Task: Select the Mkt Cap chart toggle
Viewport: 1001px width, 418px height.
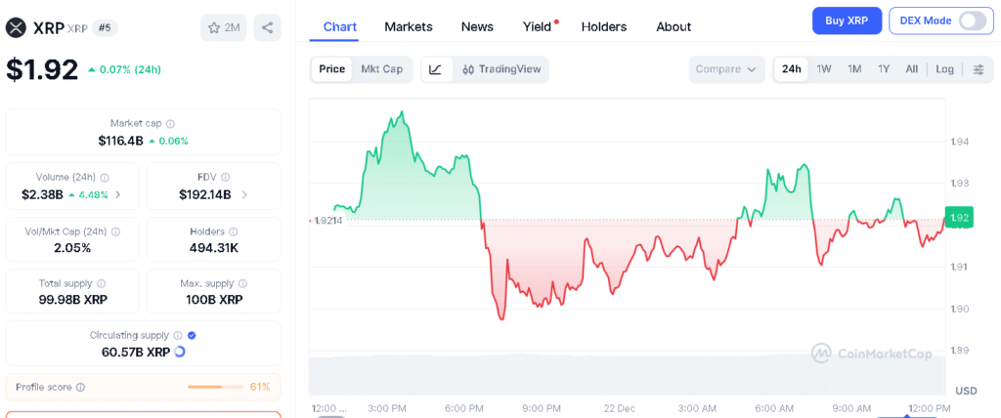Action: [381, 69]
